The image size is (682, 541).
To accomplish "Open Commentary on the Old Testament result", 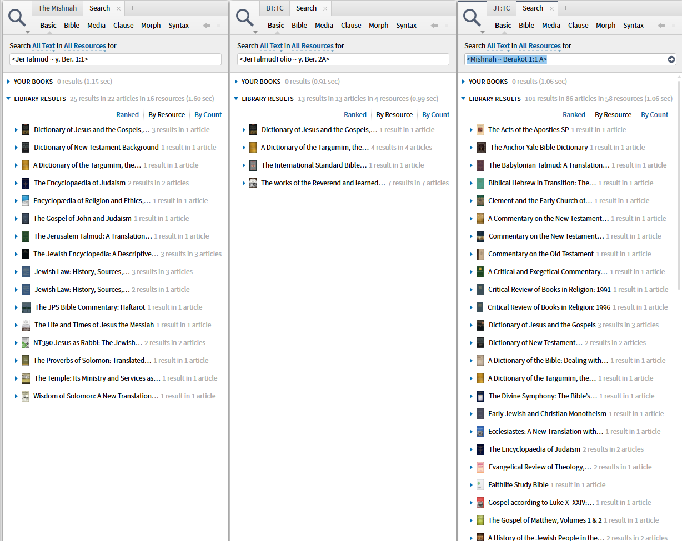I will 541,254.
